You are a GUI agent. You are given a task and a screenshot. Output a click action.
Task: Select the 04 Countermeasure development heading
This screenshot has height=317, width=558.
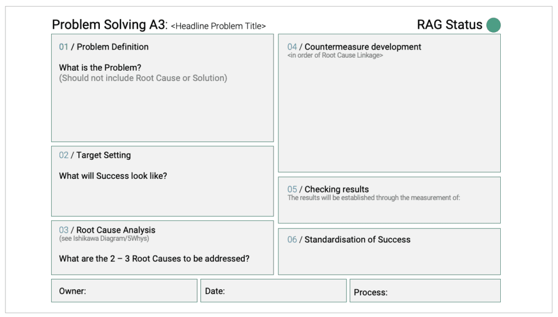click(354, 47)
